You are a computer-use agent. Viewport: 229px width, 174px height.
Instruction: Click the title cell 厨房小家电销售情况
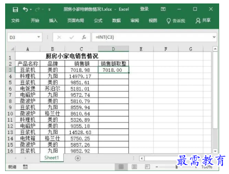[72, 56]
